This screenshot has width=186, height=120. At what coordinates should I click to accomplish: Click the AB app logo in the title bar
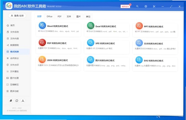(9, 6)
